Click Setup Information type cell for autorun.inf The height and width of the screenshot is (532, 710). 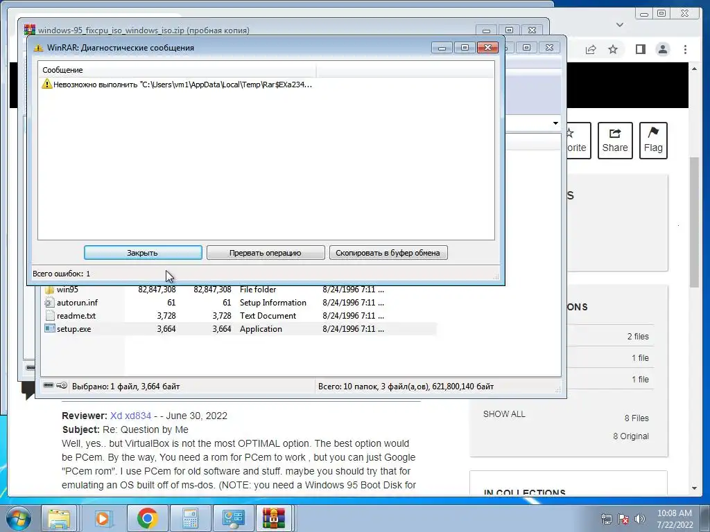point(272,303)
